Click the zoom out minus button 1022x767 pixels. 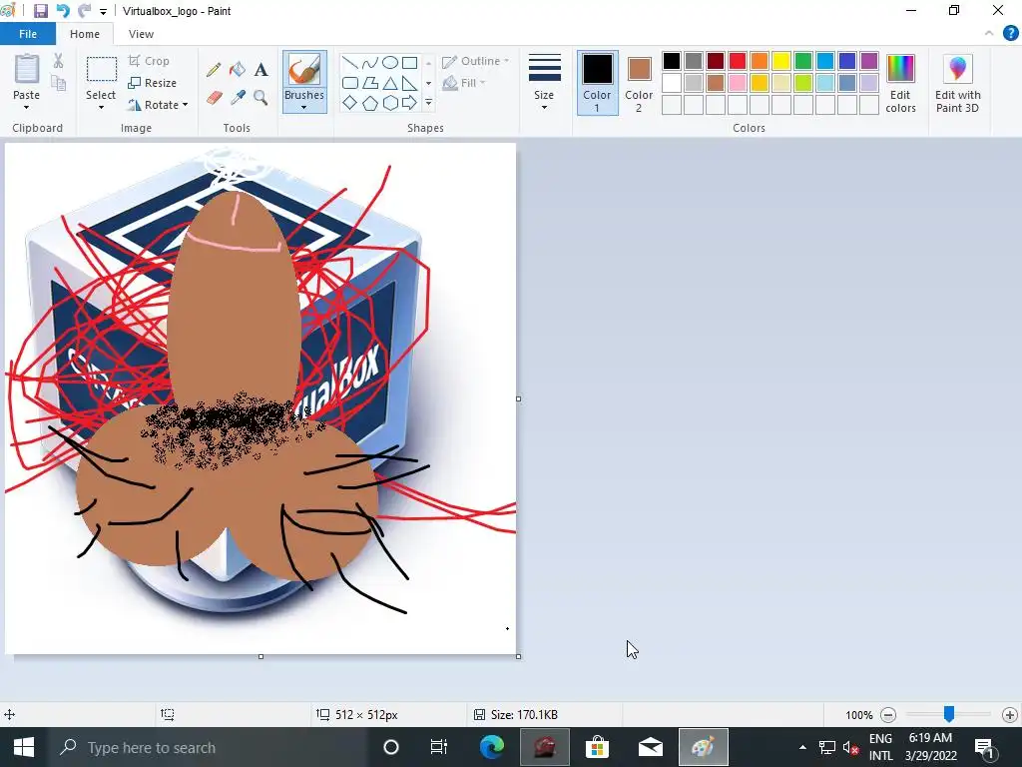click(x=887, y=715)
